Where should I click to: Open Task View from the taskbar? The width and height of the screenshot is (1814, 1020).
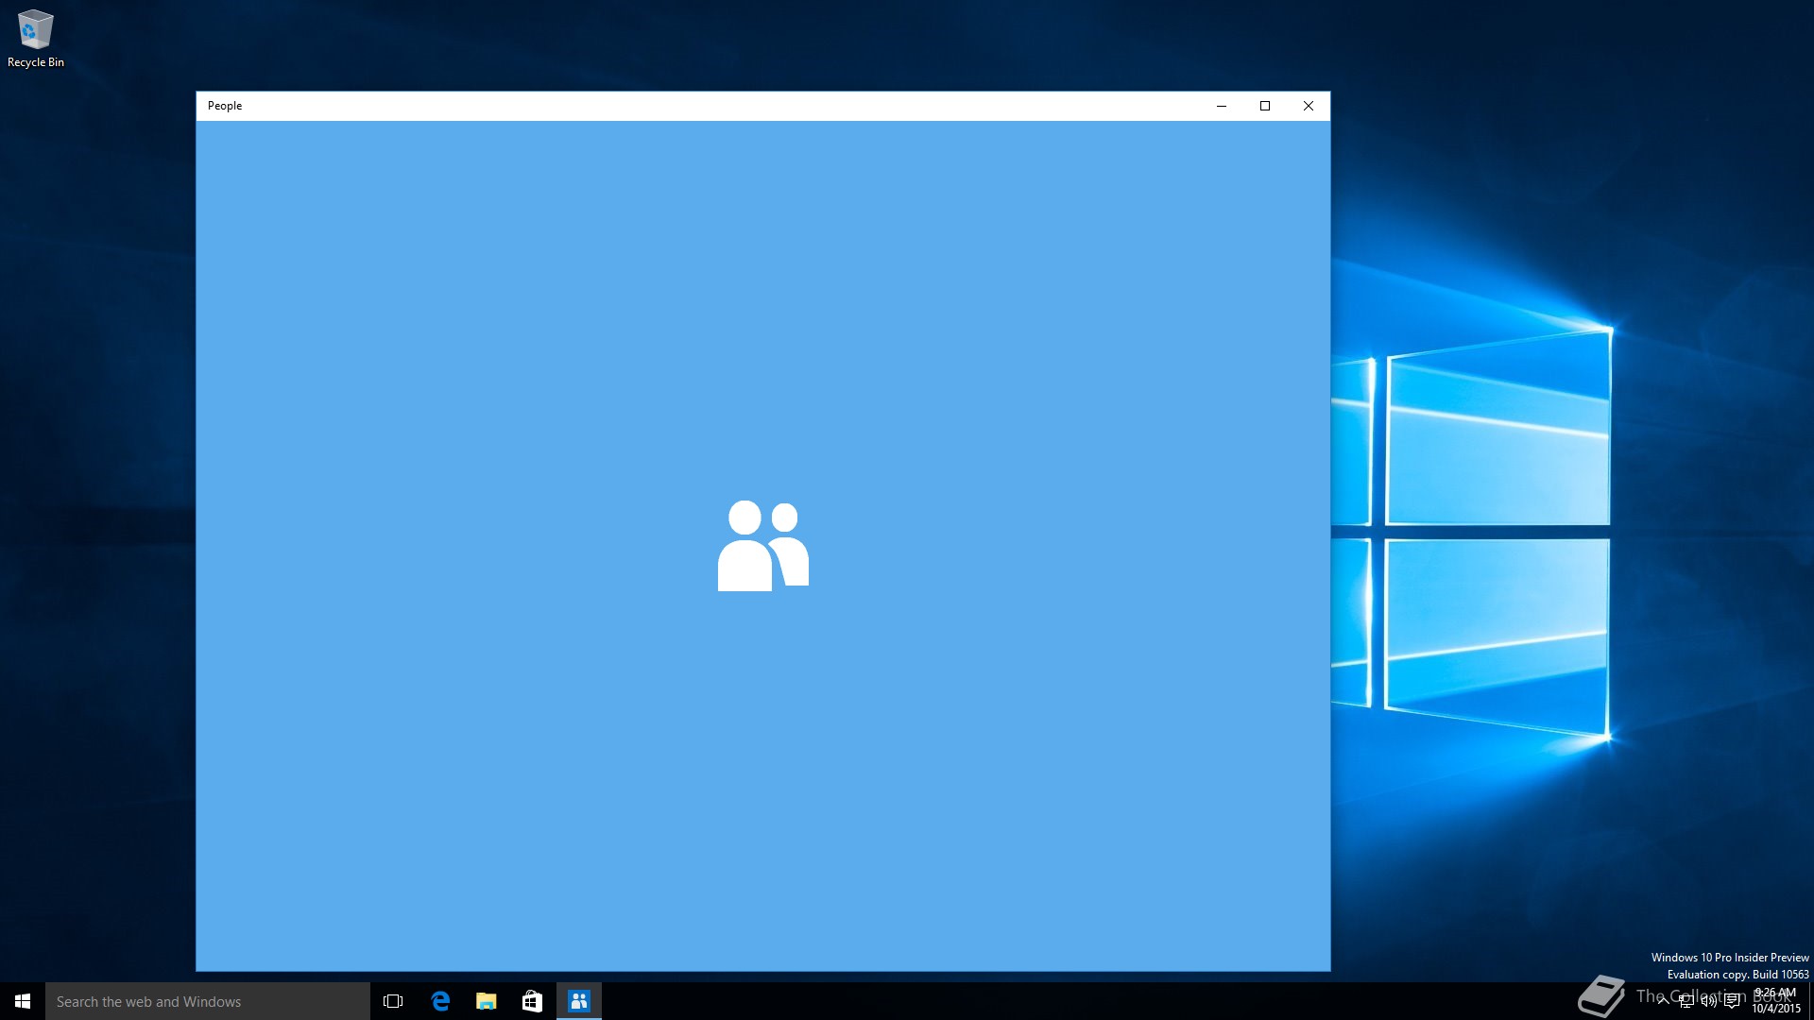[393, 1001]
